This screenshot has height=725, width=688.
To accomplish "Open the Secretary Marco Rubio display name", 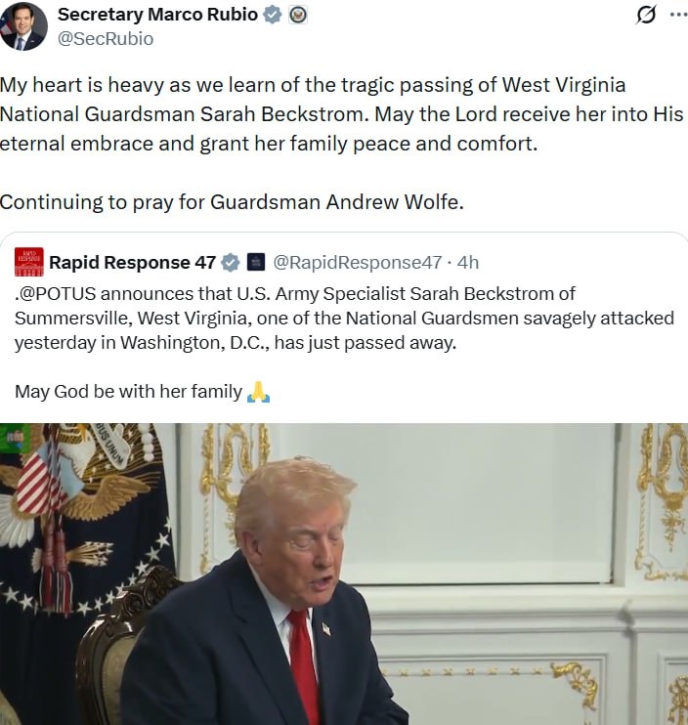I will [x=157, y=15].
